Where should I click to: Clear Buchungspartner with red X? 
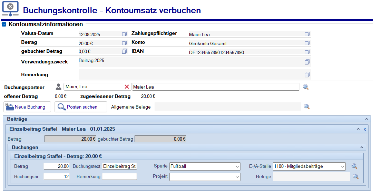[127, 87]
